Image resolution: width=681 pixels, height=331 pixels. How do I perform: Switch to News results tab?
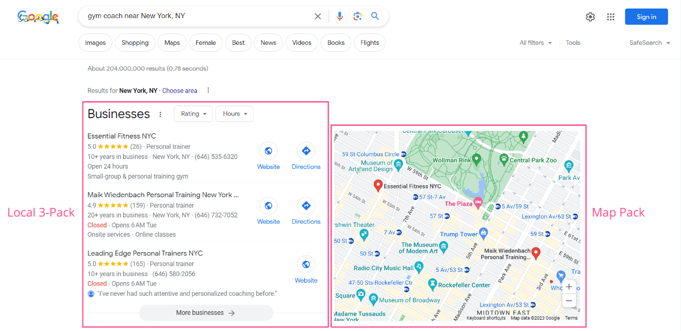click(x=268, y=43)
